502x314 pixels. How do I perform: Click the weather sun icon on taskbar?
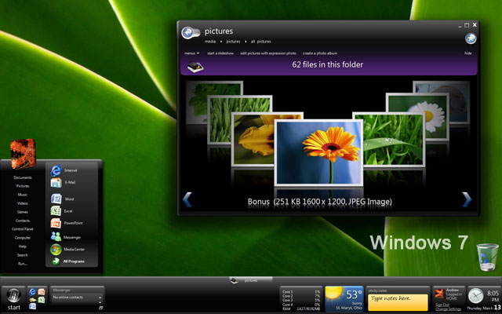(334, 293)
